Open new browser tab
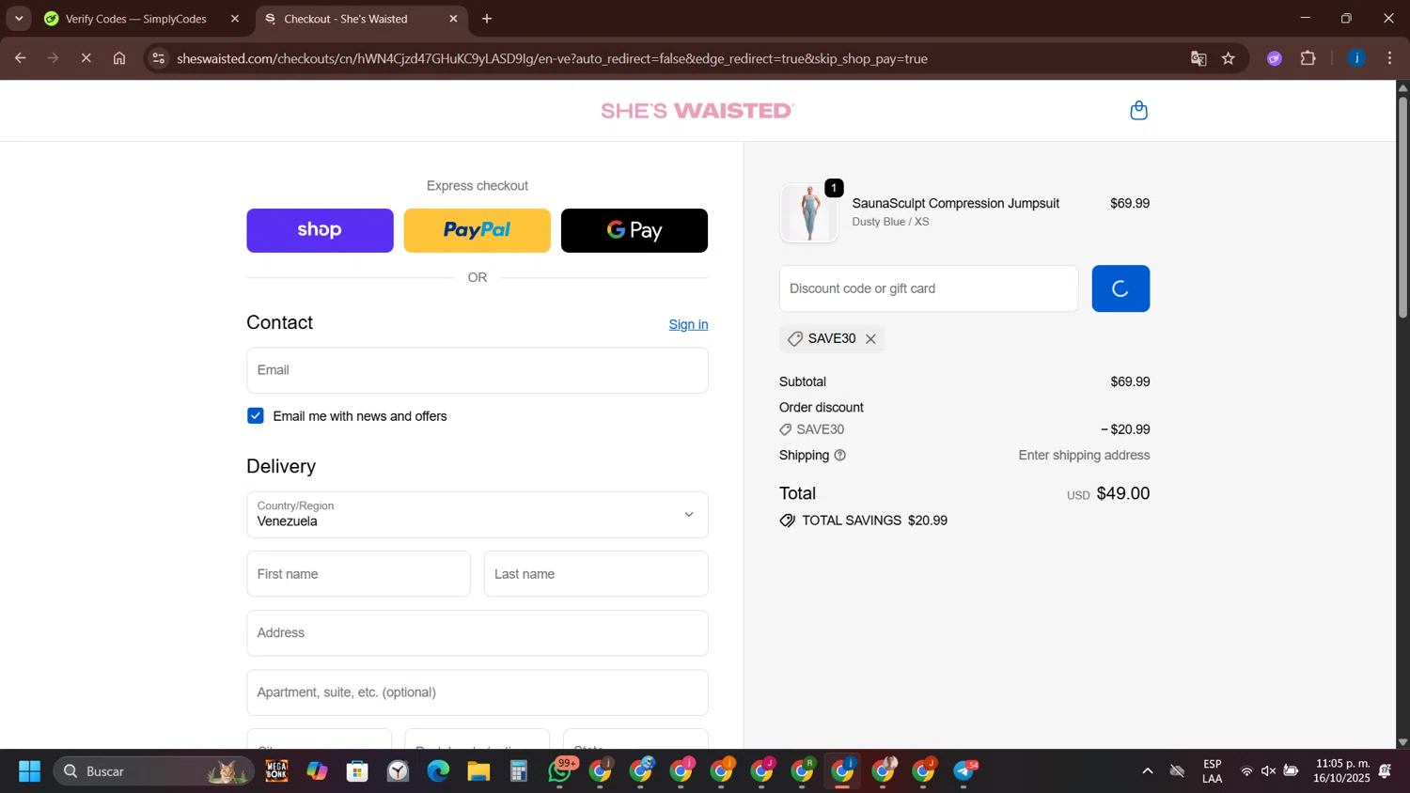1410x793 pixels. pyautogui.click(x=487, y=19)
